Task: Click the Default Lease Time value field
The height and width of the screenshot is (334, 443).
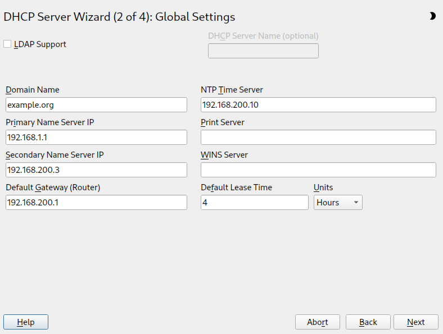Action: point(255,203)
